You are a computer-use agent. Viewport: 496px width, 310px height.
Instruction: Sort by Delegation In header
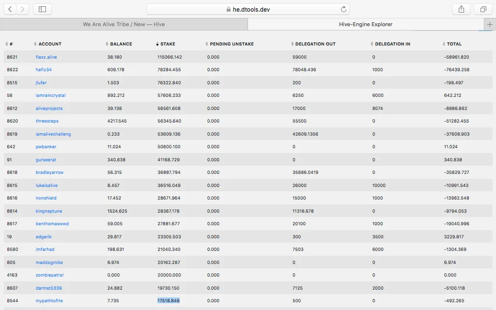point(392,44)
